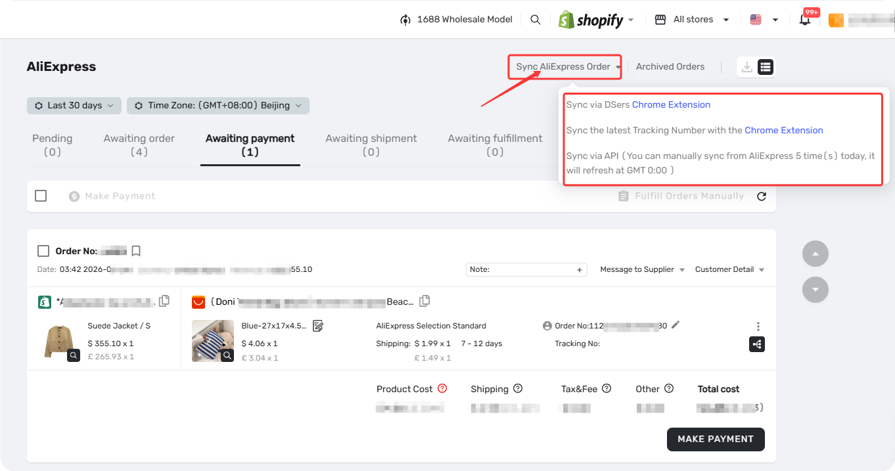
Task: Copy the AliExpress supplier name icon
Action: coord(425,301)
